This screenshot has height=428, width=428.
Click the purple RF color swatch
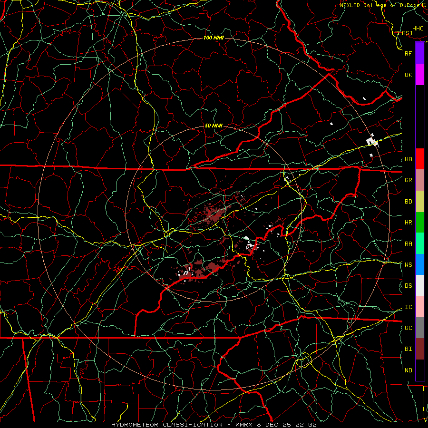[x=420, y=53]
